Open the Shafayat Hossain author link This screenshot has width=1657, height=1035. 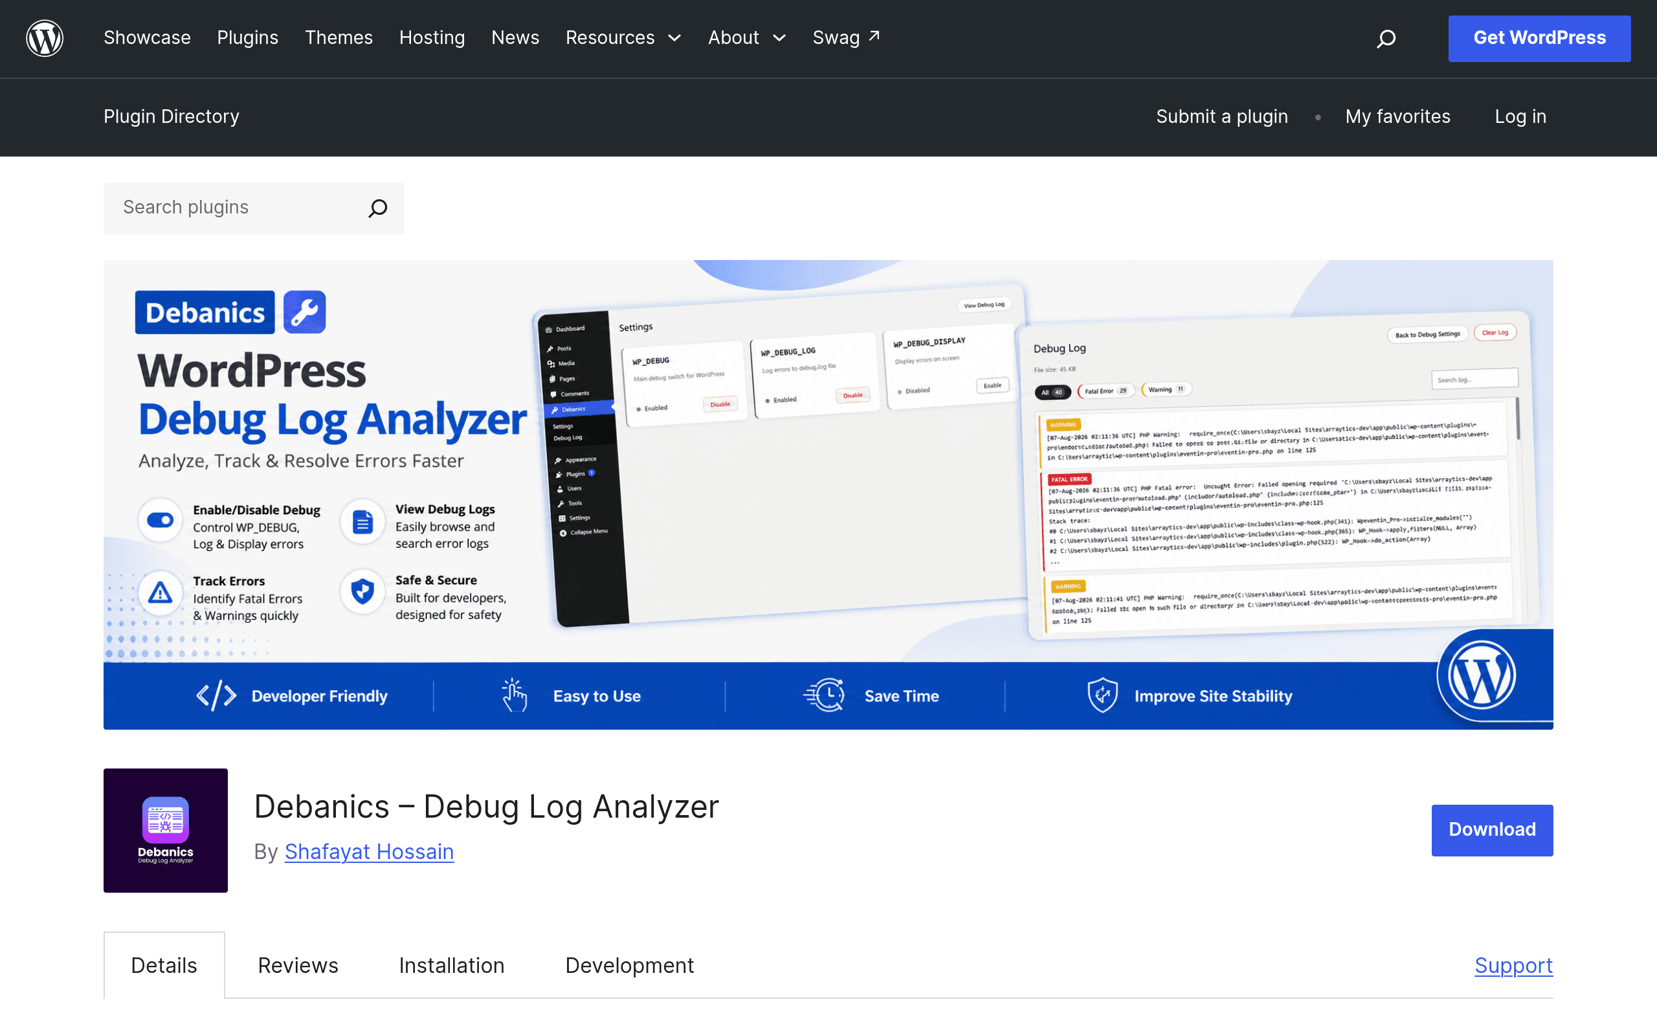click(x=369, y=851)
